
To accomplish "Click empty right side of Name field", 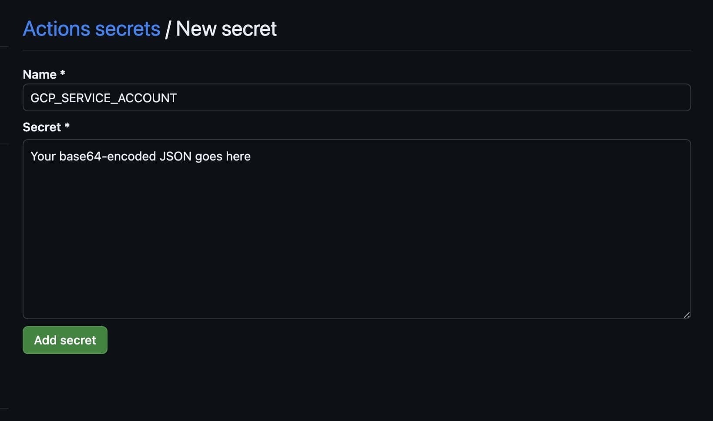I will 566,97.
